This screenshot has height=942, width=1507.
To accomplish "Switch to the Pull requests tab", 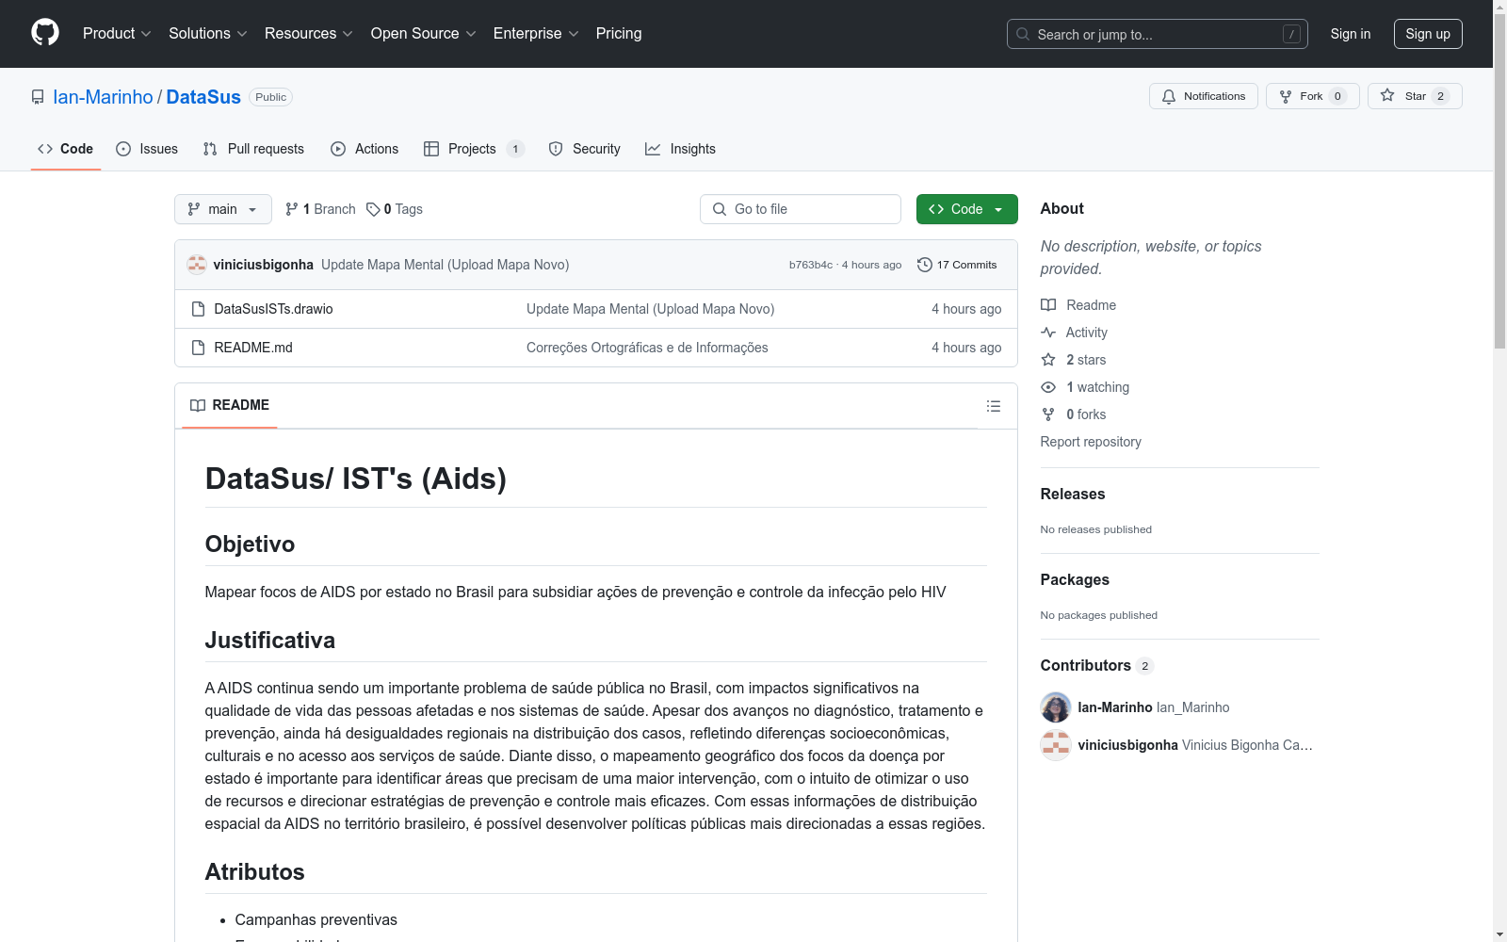I will coord(253,149).
